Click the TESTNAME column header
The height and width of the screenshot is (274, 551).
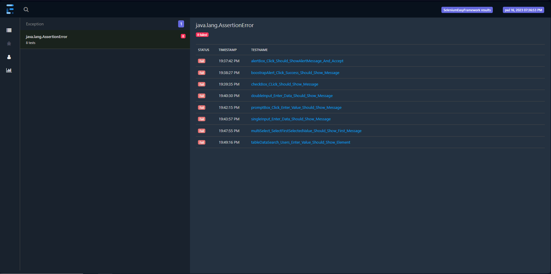tap(259, 50)
